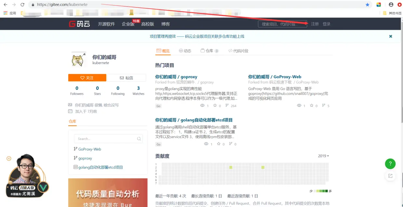Click the star count icon on goproxy

215,106
